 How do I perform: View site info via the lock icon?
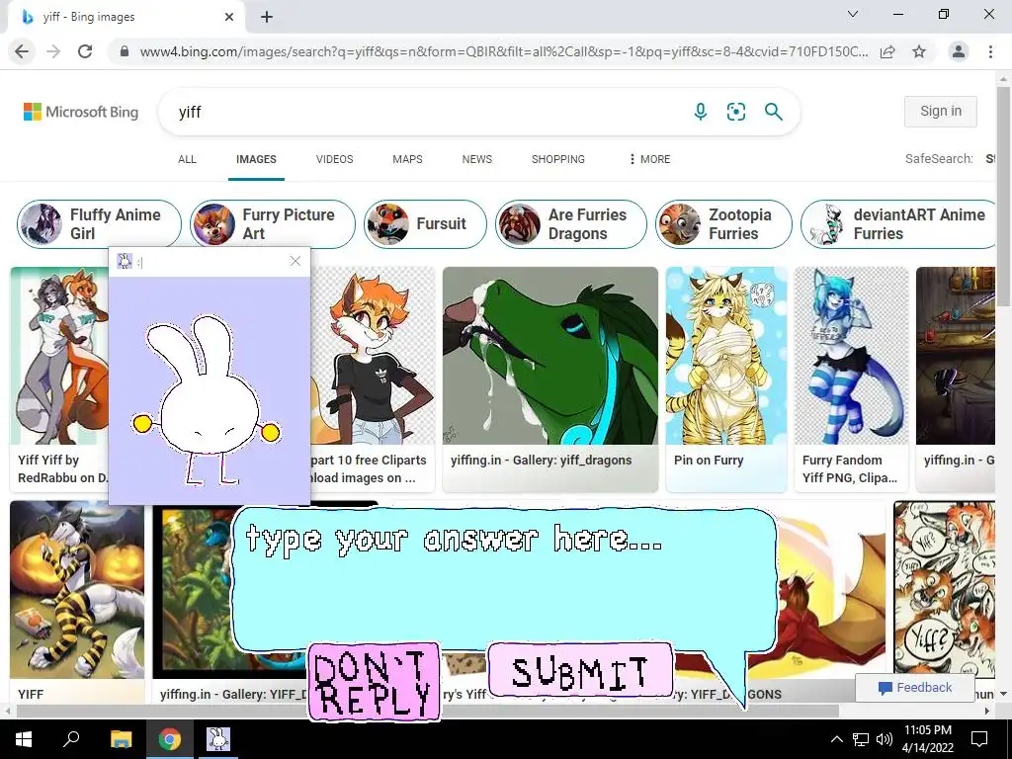[125, 51]
